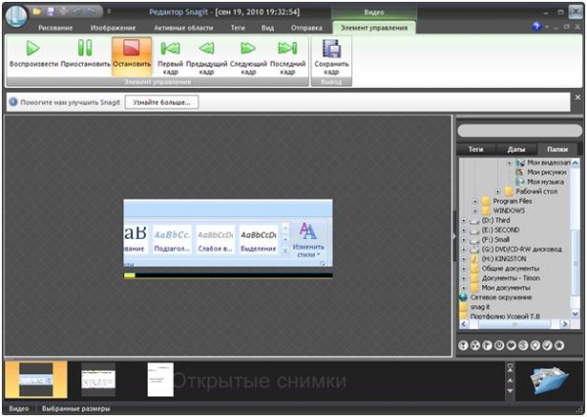587x417 pixels.
Task: Click the Остановить stop button
Action: tap(132, 56)
